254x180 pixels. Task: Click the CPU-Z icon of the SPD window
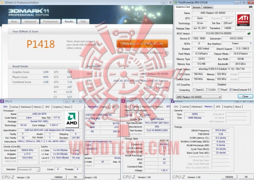[x=123, y=101]
